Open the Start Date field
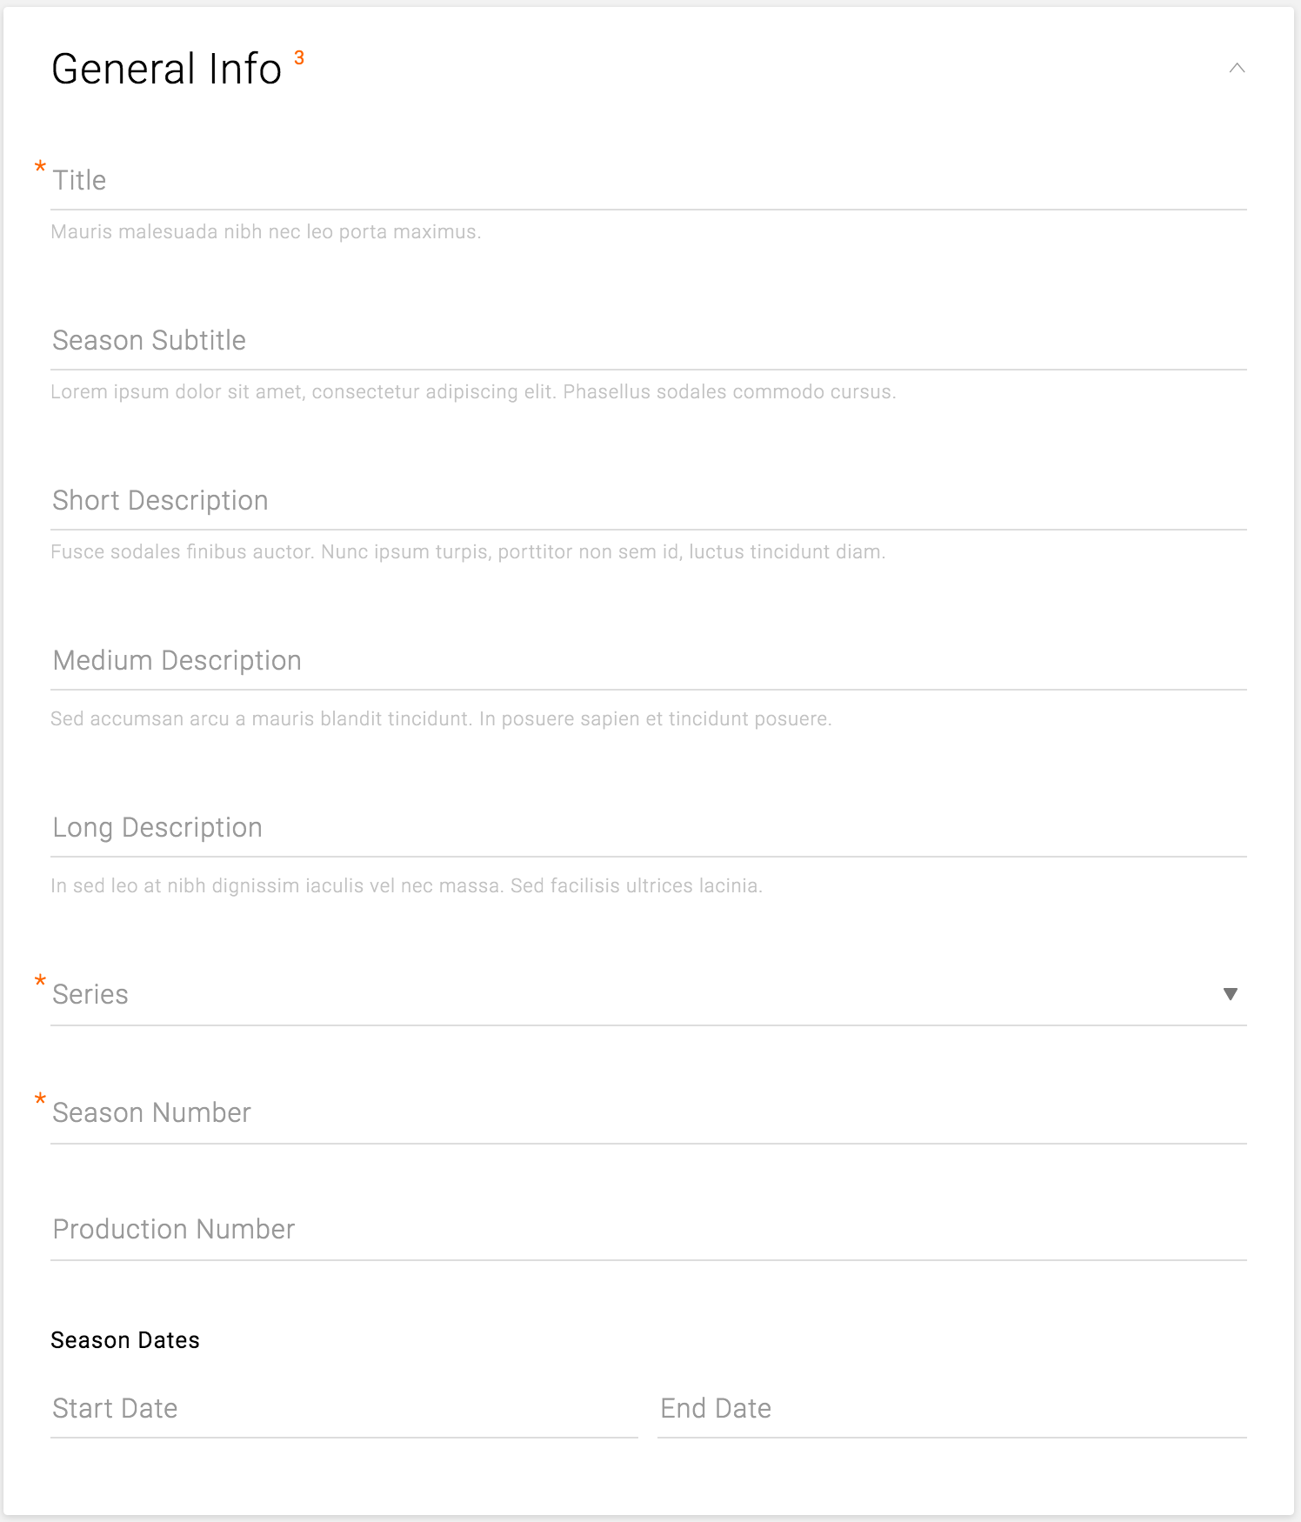 click(344, 1409)
